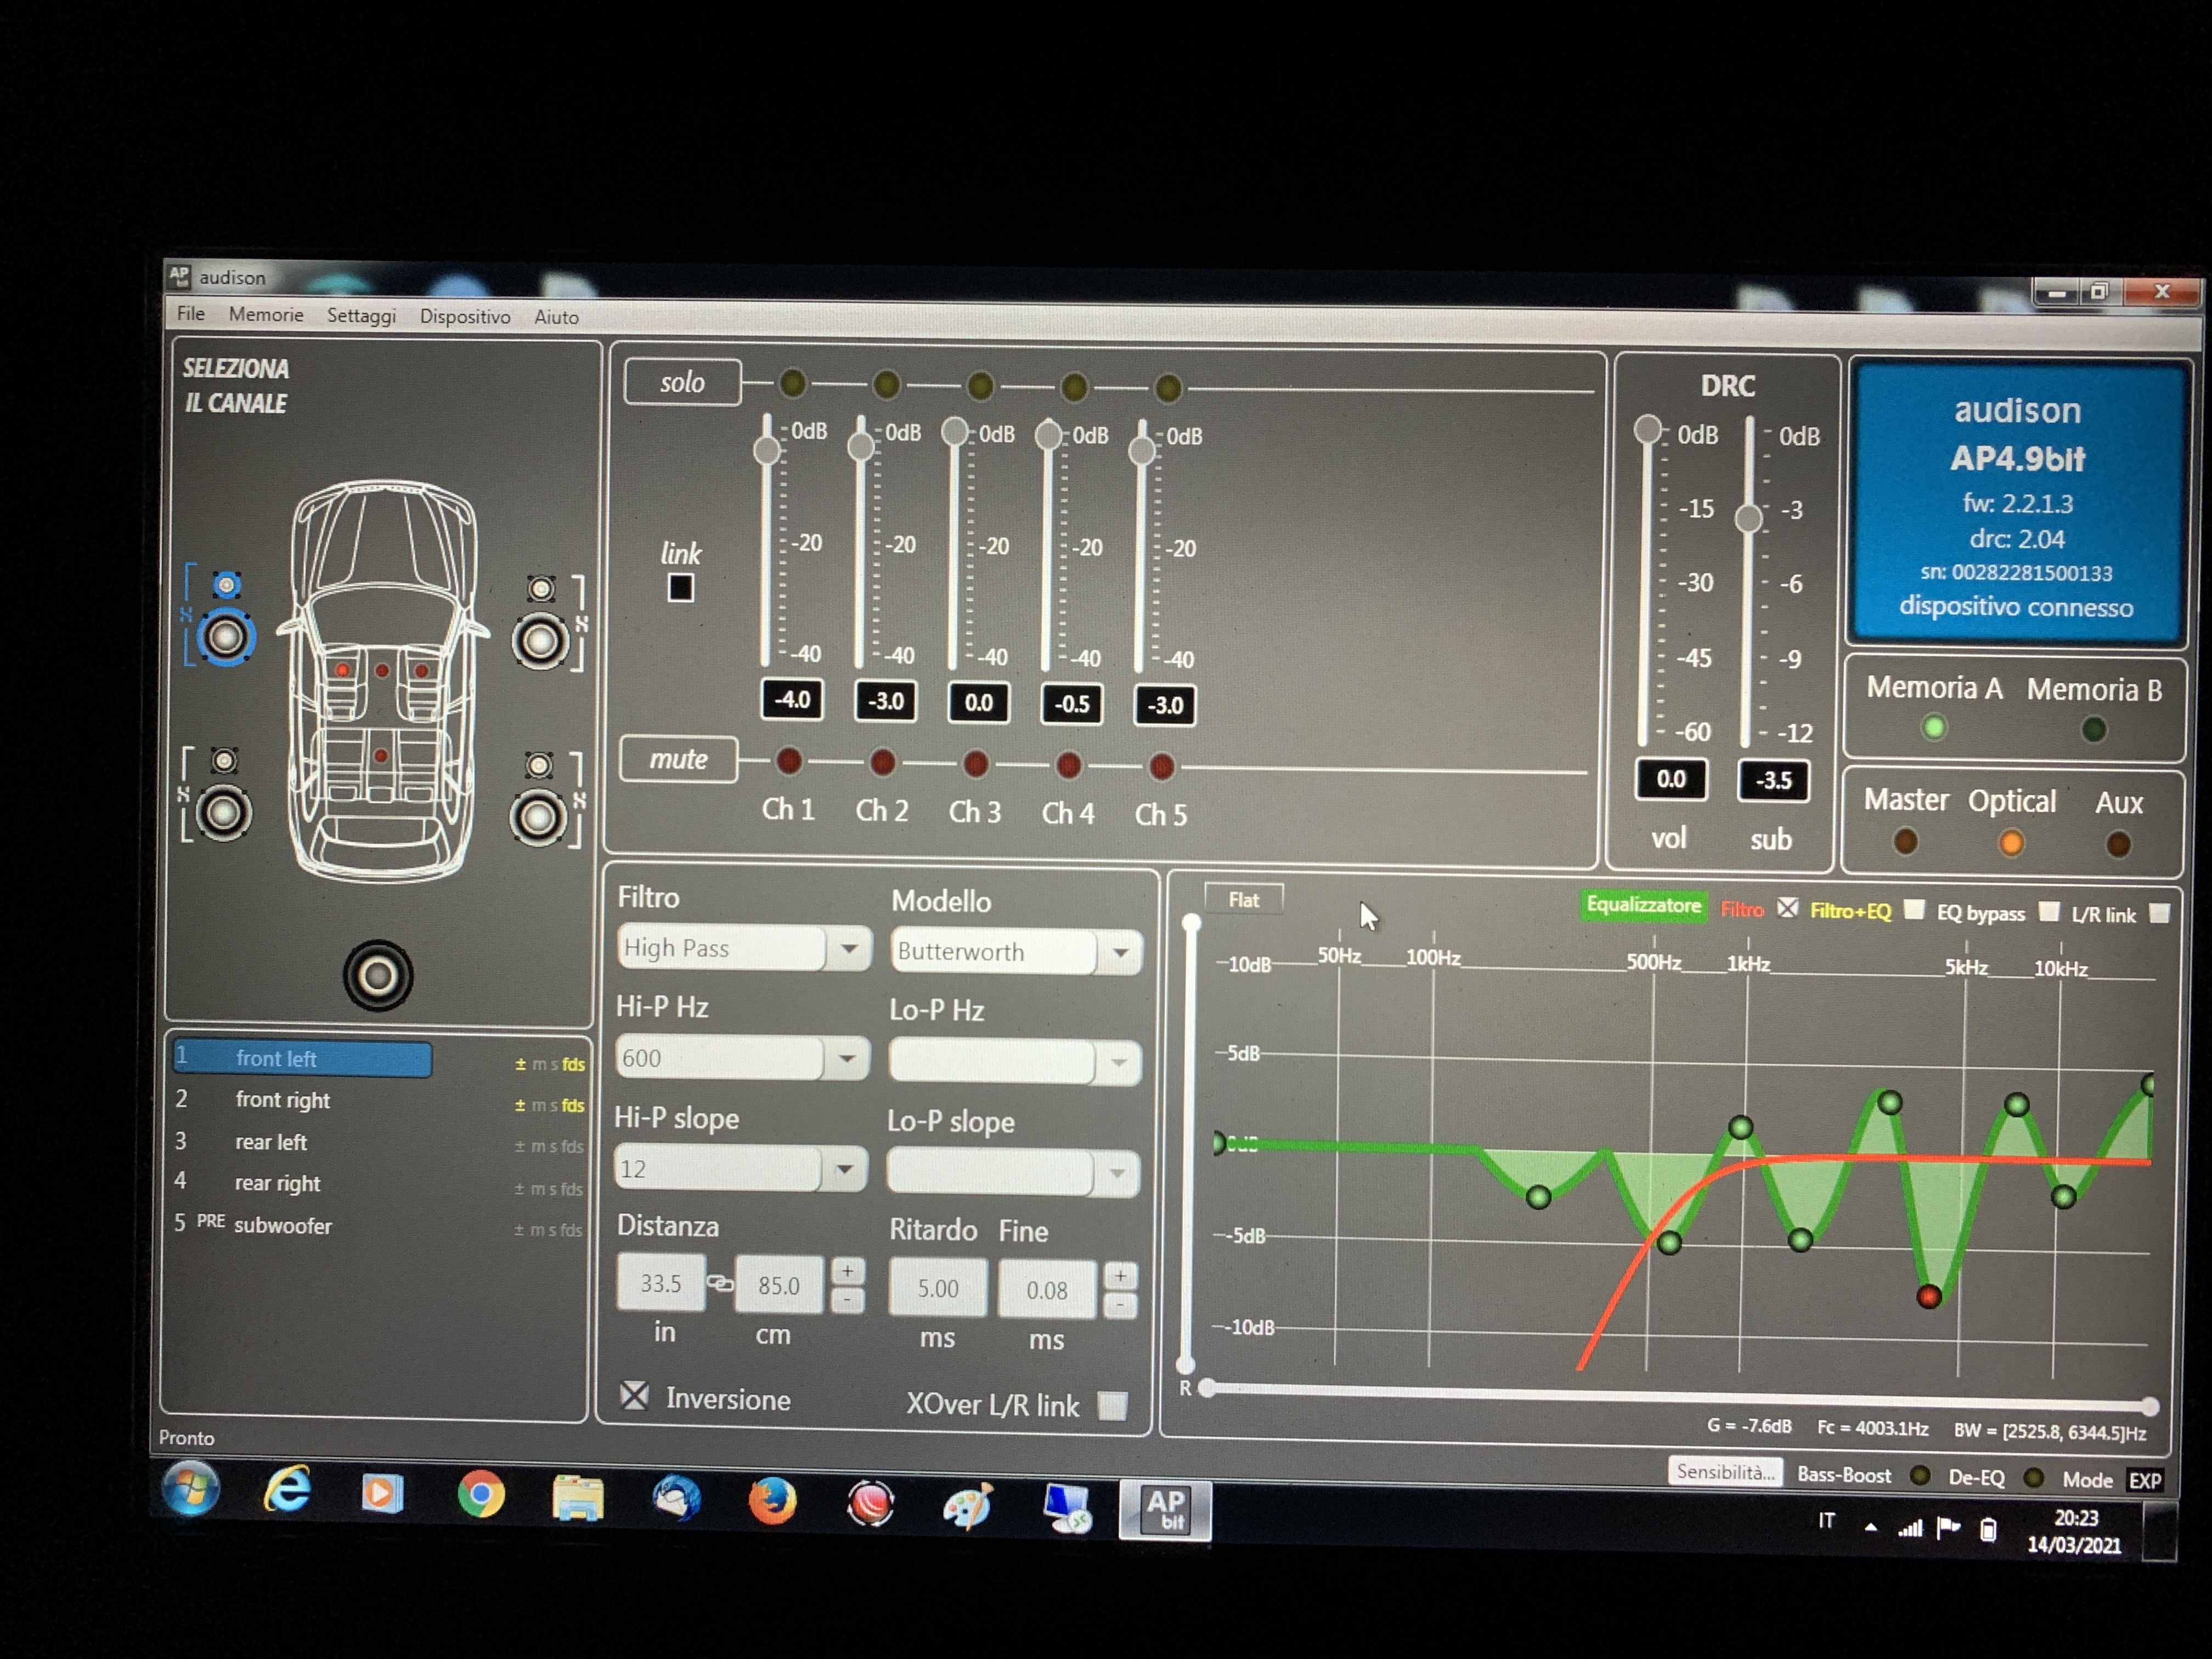The image size is (2212, 1659).
Task: Increase the Ritardo Fine value
Action: coord(1120,1276)
